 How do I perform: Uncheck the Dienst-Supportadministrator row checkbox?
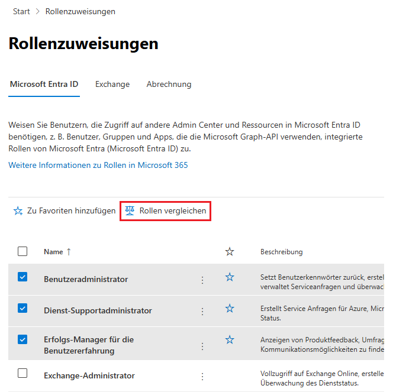pos(22,308)
